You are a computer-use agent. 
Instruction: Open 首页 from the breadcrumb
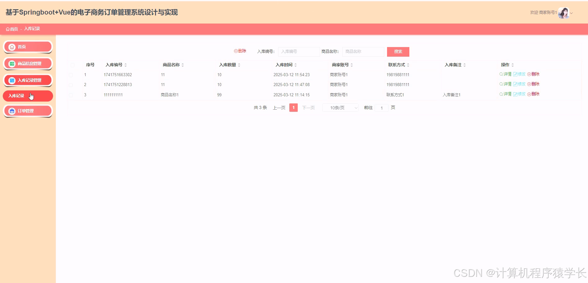click(x=13, y=29)
